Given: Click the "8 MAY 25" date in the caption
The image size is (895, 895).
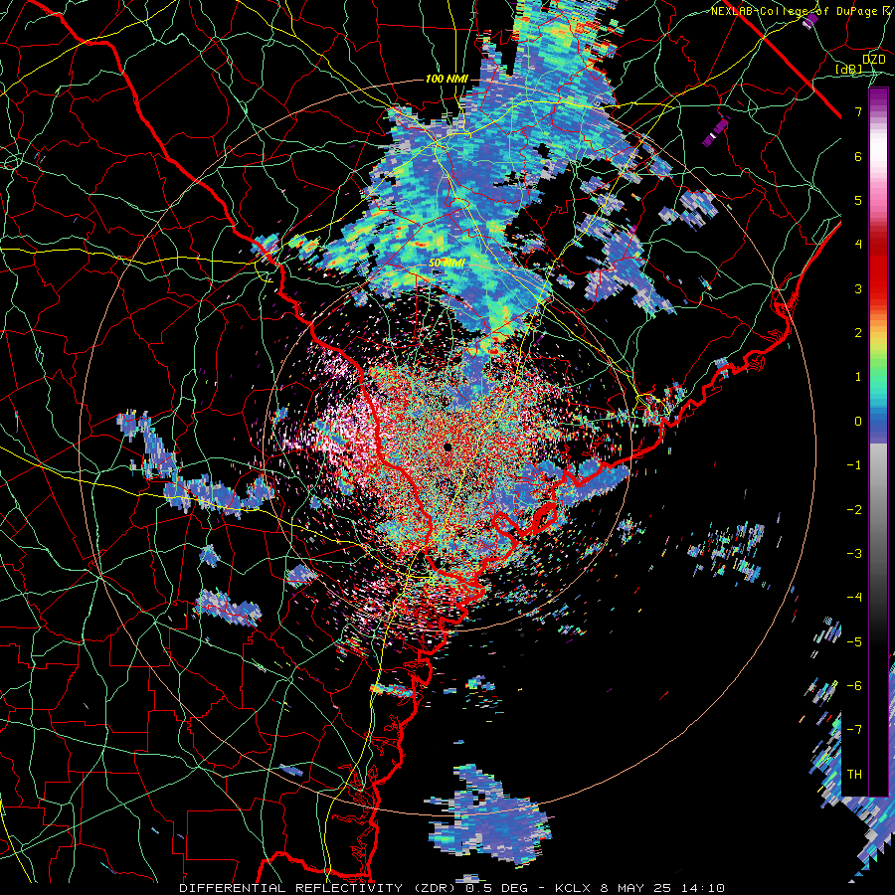Looking at the screenshot, I should tap(636, 888).
